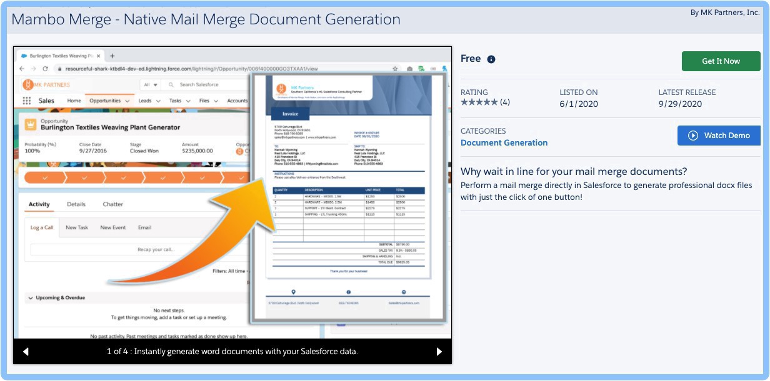Expand the Tasks tab chevron
Image resolution: width=770 pixels, height=381 pixels.
tap(187, 101)
